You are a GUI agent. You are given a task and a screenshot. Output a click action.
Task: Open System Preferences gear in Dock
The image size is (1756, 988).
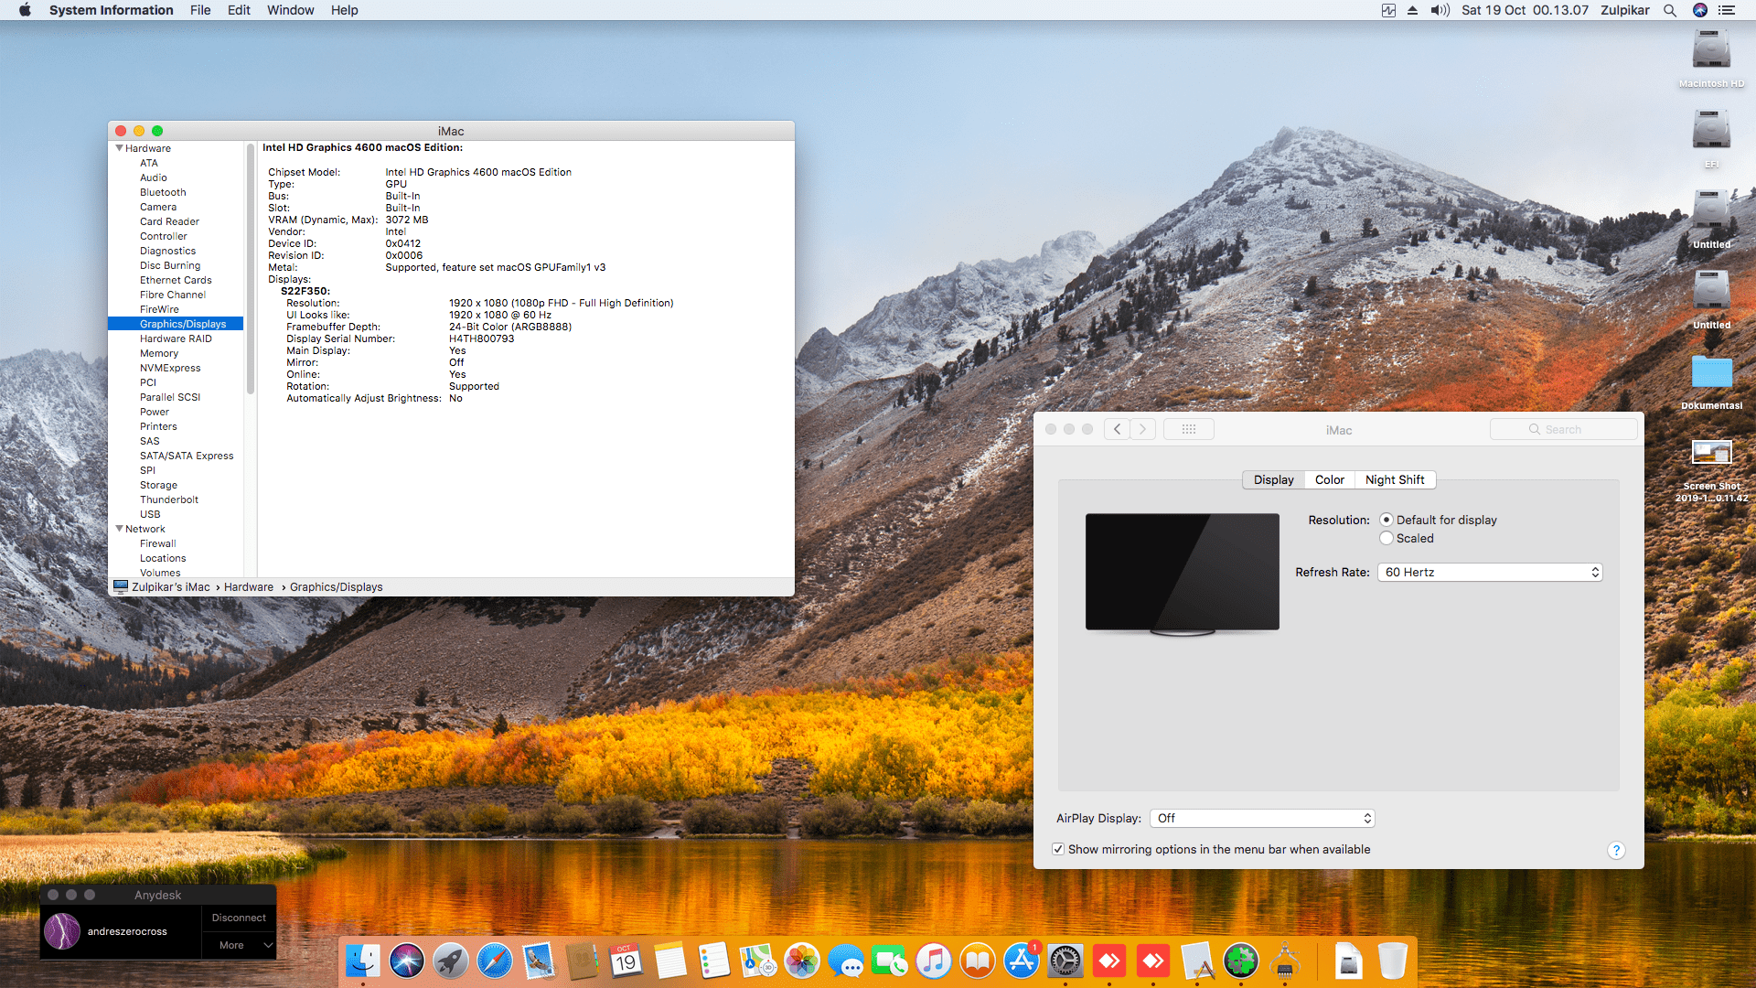(x=1065, y=961)
